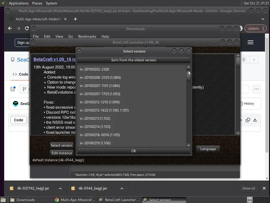Click show desktop icon in taskbar
270x203 pixels.
[3, 200]
